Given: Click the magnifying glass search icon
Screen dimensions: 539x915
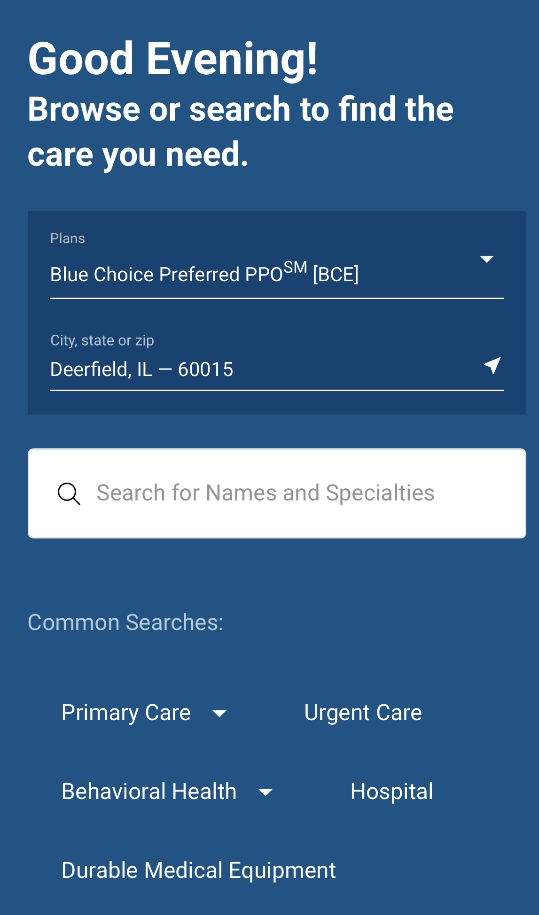Looking at the screenshot, I should pyautogui.click(x=69, y=494).
